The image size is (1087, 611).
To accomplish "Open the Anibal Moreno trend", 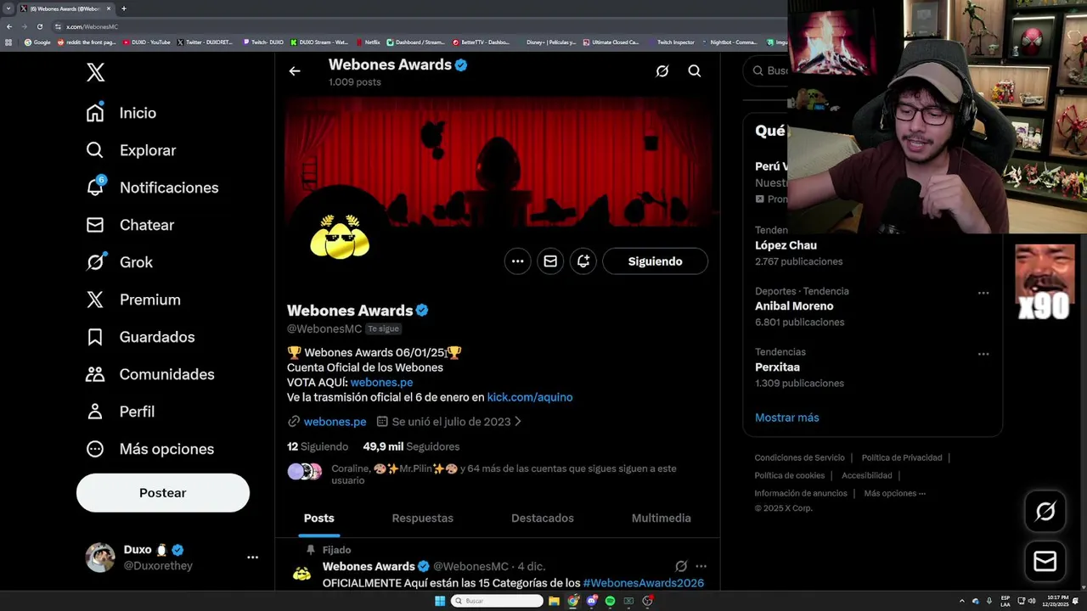I will [x=794, y=306].
